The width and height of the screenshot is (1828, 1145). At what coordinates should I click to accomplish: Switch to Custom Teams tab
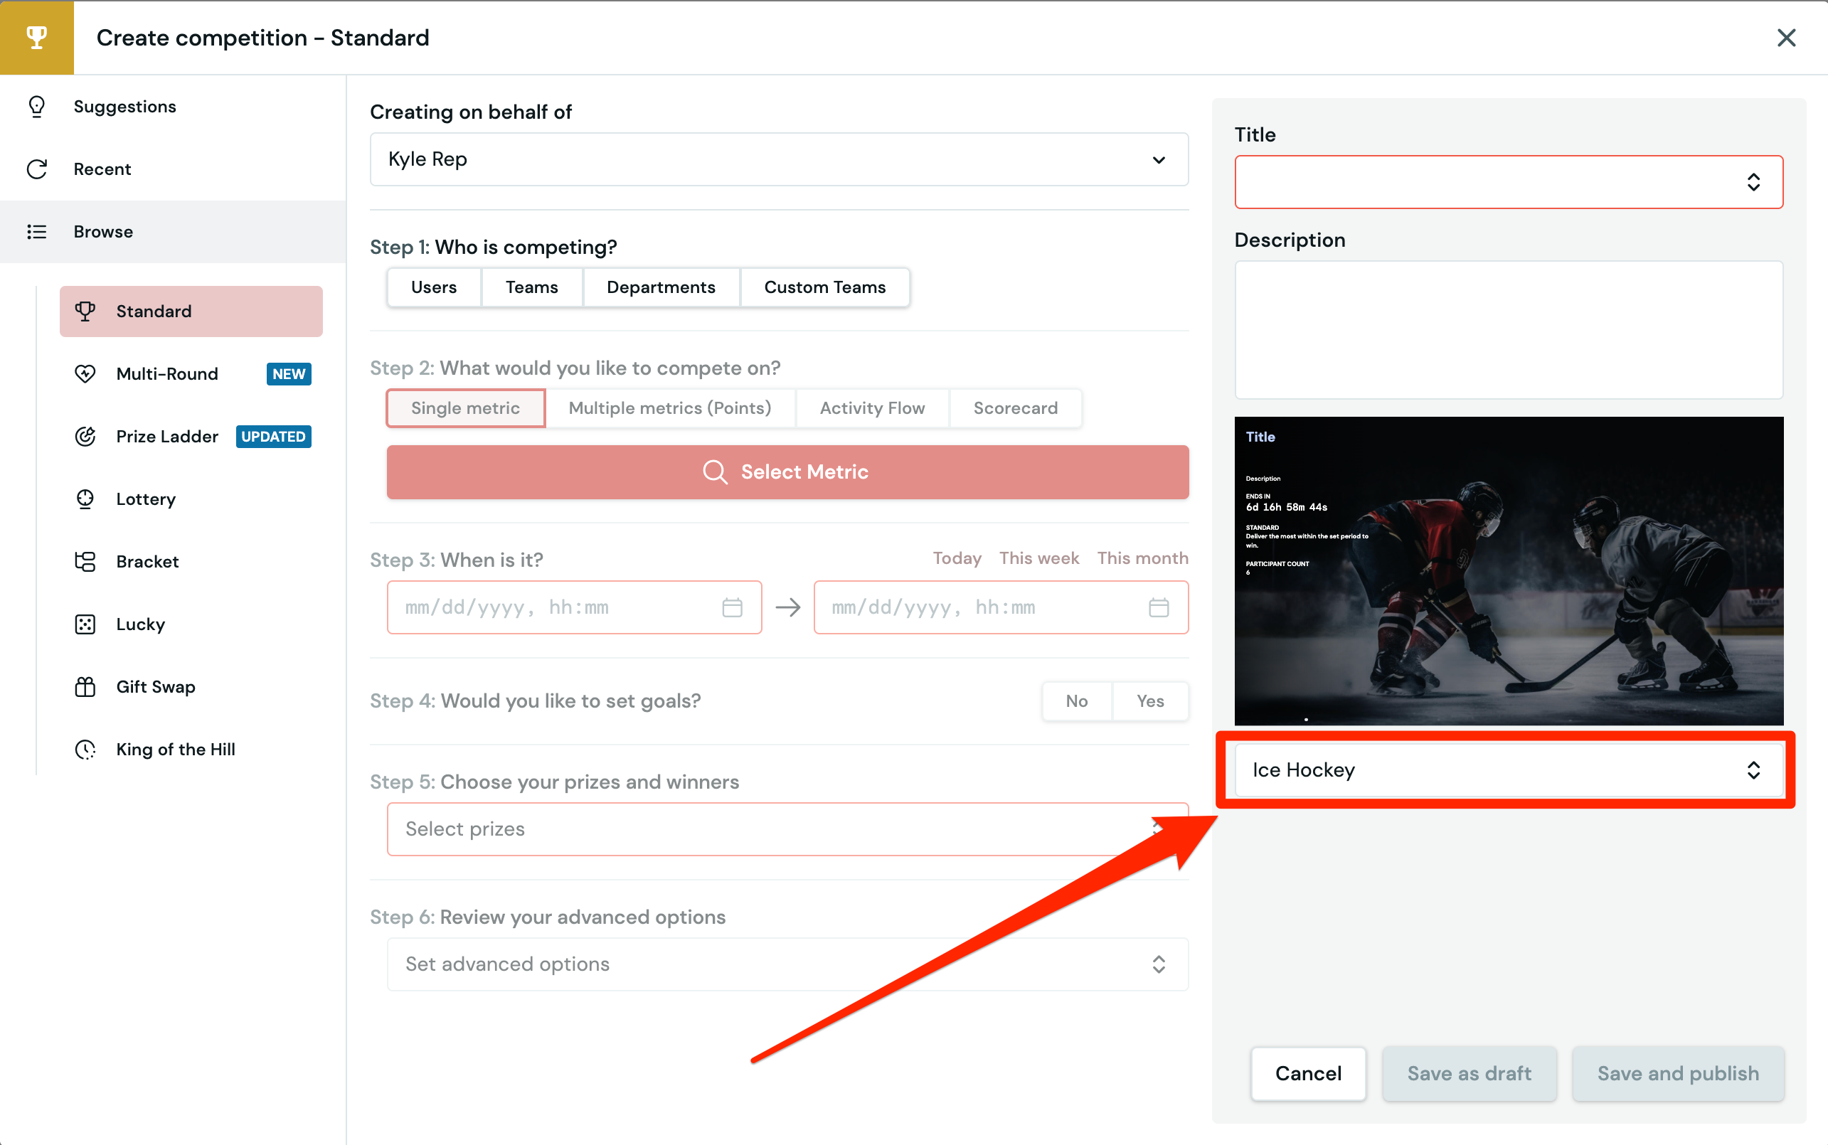(x=824, y=287)
